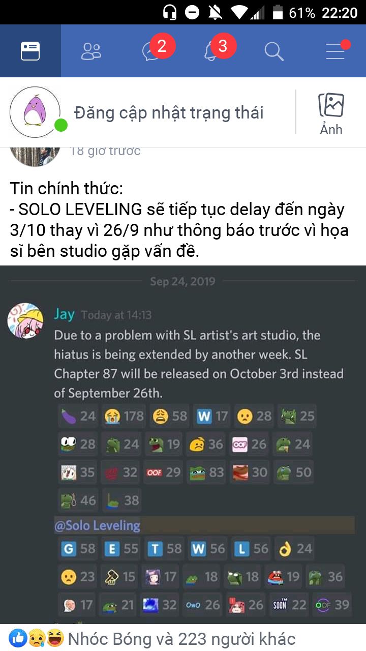
Task: Tap the search magnifier icon
Action: coord(274,51)
